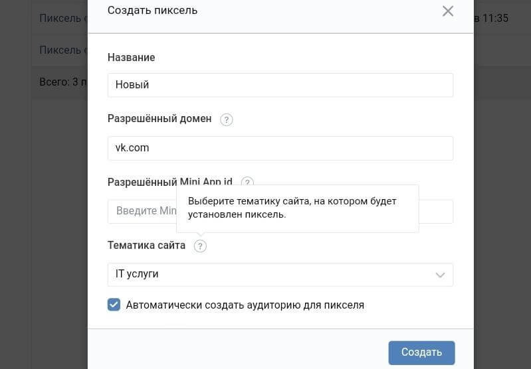
Task: Click the 11:35 timestamp in background row
Action: 492,19
